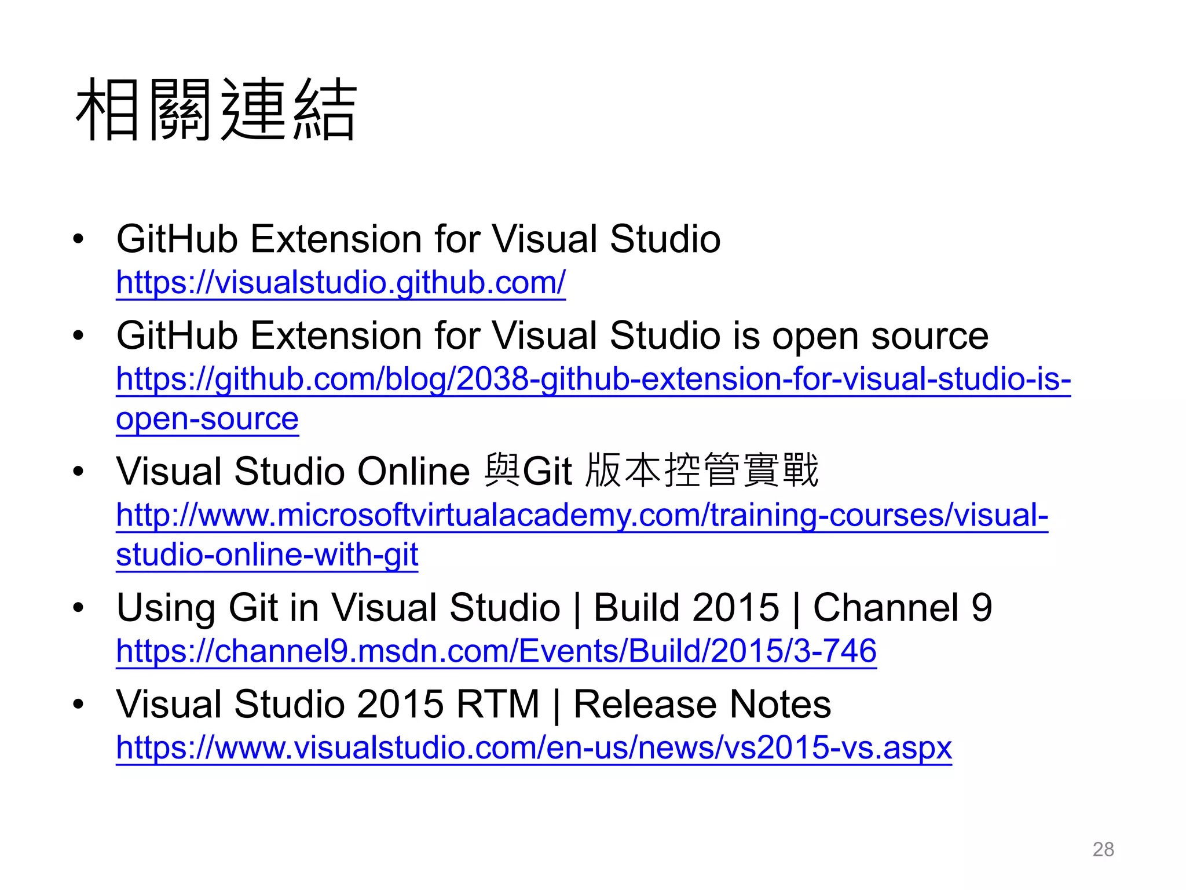Click the text 'GitHub Extension for Visual Studio is open source'
1186x890 pixels.
coord(552,336)
